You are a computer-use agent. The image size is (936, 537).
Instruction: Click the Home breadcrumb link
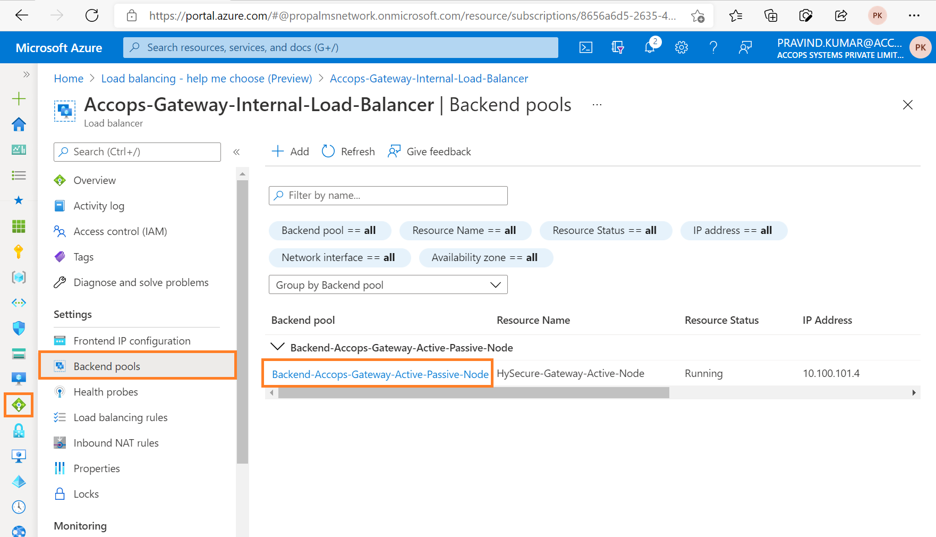[x=69, y=79]
